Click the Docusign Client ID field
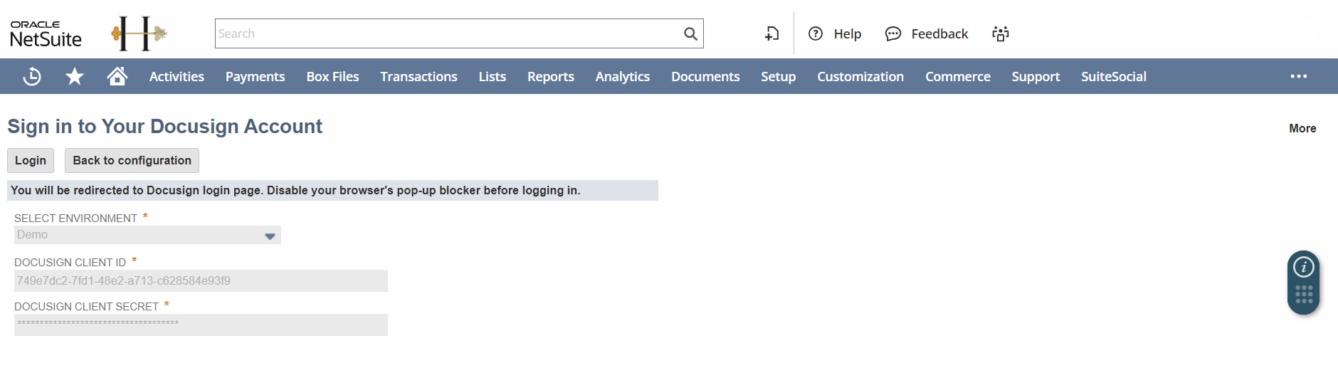The width and height of the screenshot is (1338, 373). [x=201, y=280]
